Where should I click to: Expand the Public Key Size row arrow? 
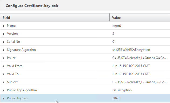click(4, 98)
